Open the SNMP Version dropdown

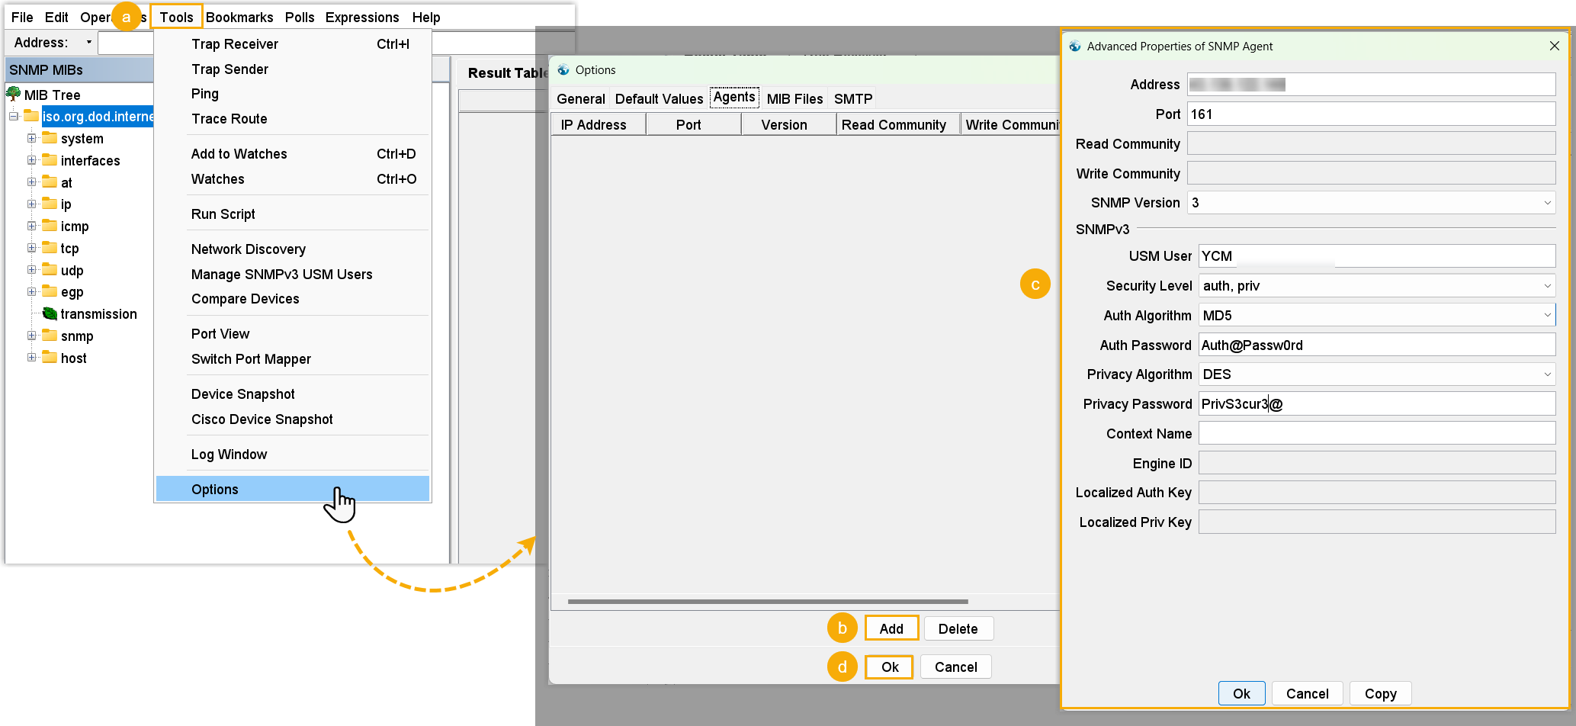[x=1547, y=203]
